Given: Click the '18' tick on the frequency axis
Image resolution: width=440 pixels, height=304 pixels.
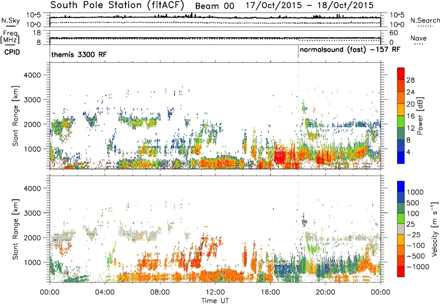Looking at the screenshot, I should click(x=36, y=33).
